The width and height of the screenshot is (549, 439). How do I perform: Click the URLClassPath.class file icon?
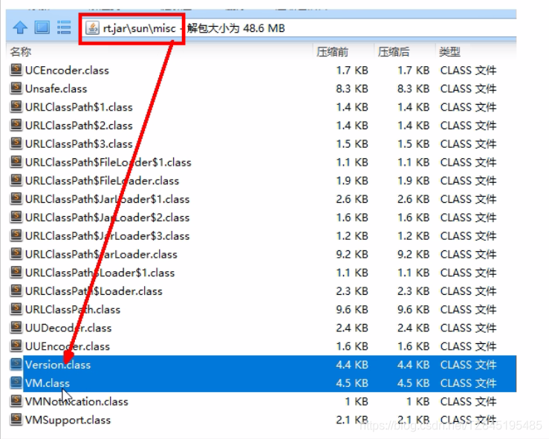16,308
